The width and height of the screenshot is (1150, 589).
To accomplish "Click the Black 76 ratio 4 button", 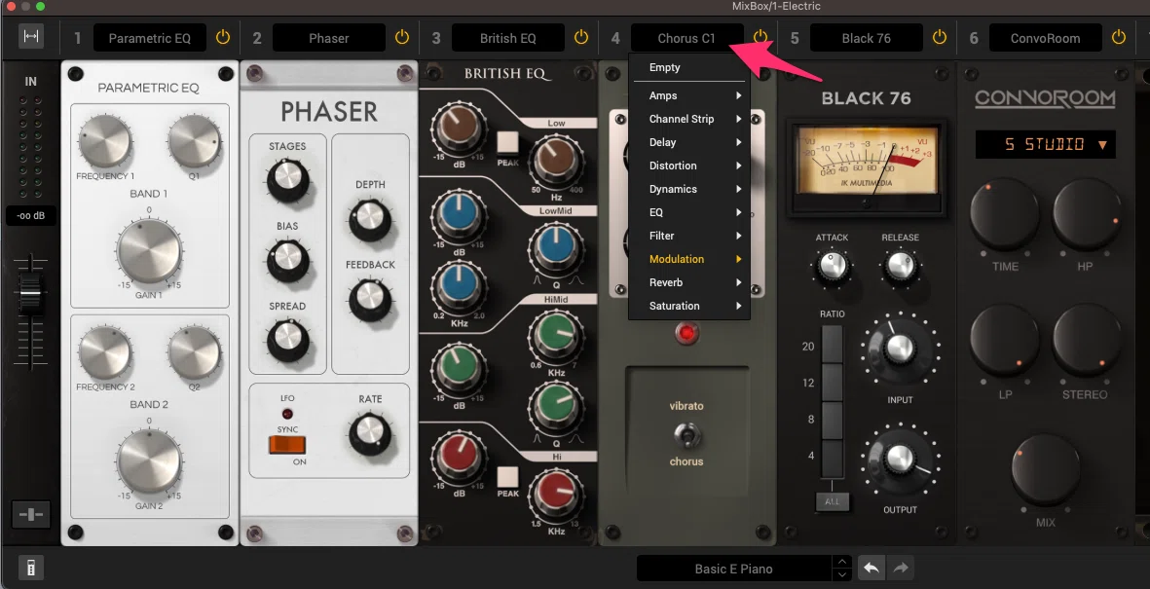I will [x=833, y=458].
